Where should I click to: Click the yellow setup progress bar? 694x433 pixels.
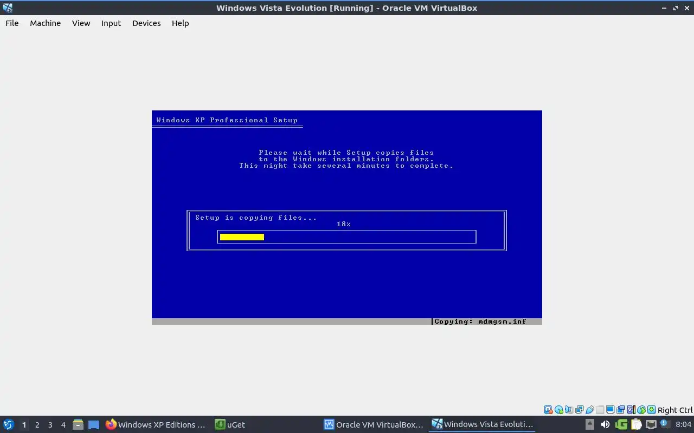tap(242, 237)
